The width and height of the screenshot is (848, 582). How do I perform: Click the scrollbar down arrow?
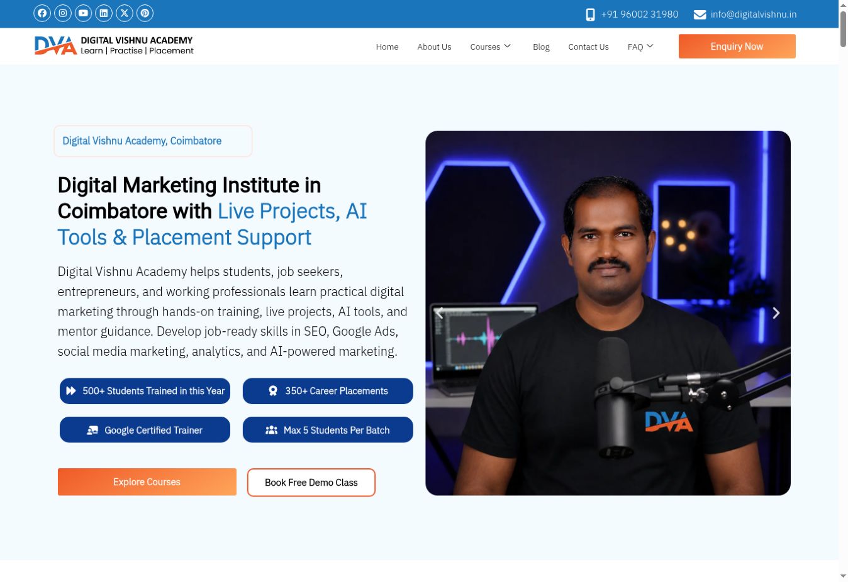[x=844, y=576]
